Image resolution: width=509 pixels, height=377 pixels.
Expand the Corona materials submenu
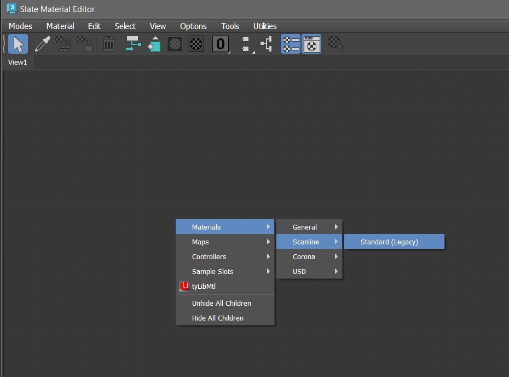pos(309,256)
